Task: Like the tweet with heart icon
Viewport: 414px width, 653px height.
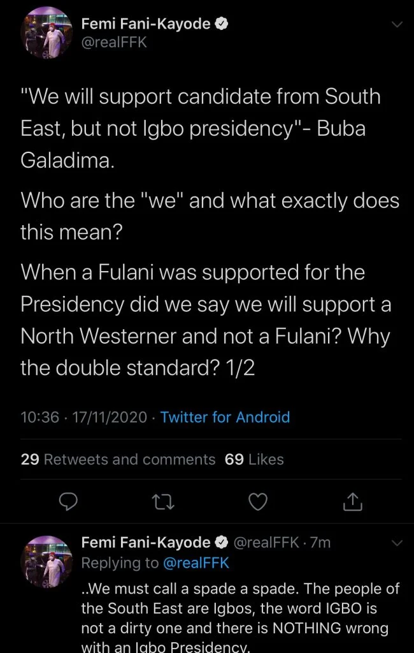Action: pos(257,503)
